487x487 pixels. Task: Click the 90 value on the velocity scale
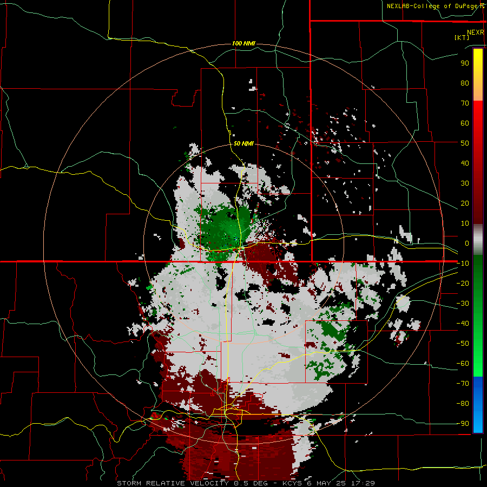[x=465, y=63]
